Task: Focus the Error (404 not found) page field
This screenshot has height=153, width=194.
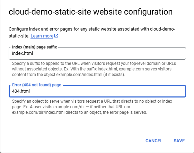Action: tap(97, 91)
